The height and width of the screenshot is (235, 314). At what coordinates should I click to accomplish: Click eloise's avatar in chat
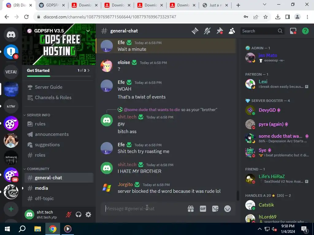pos(106,66)
